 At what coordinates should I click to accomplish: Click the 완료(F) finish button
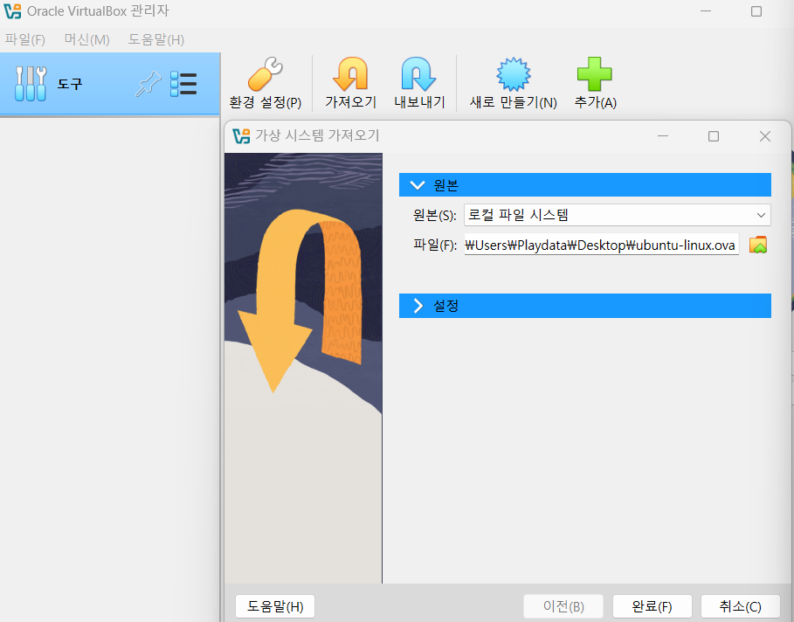coord(652,606)
